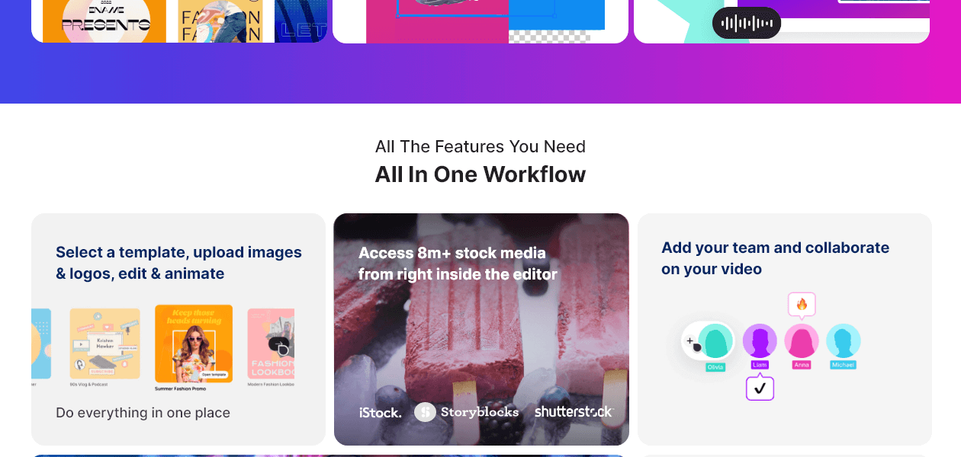Click the Storyblocks logo
Viewport: 961px width, 457px height.
click(467, 412)
